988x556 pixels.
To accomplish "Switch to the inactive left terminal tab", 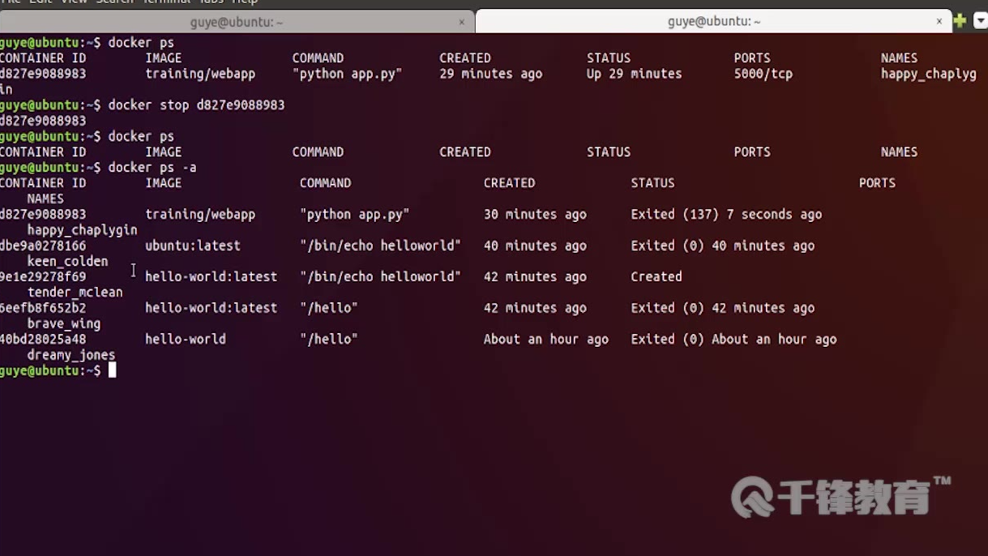I will [x=237, y=22].
